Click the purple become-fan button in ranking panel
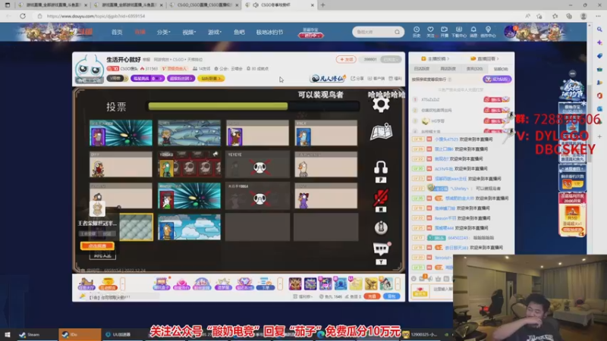 (497, 80)
